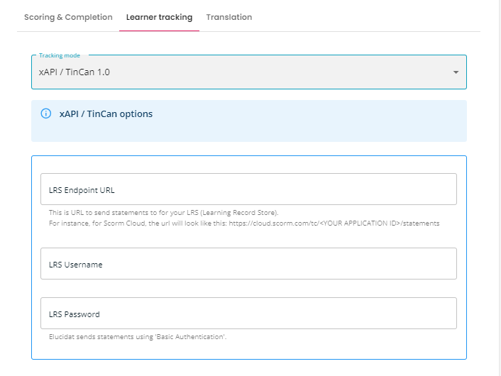
Task: Click the 'Basic Authentication' helper note
Action: coord(138,337)
